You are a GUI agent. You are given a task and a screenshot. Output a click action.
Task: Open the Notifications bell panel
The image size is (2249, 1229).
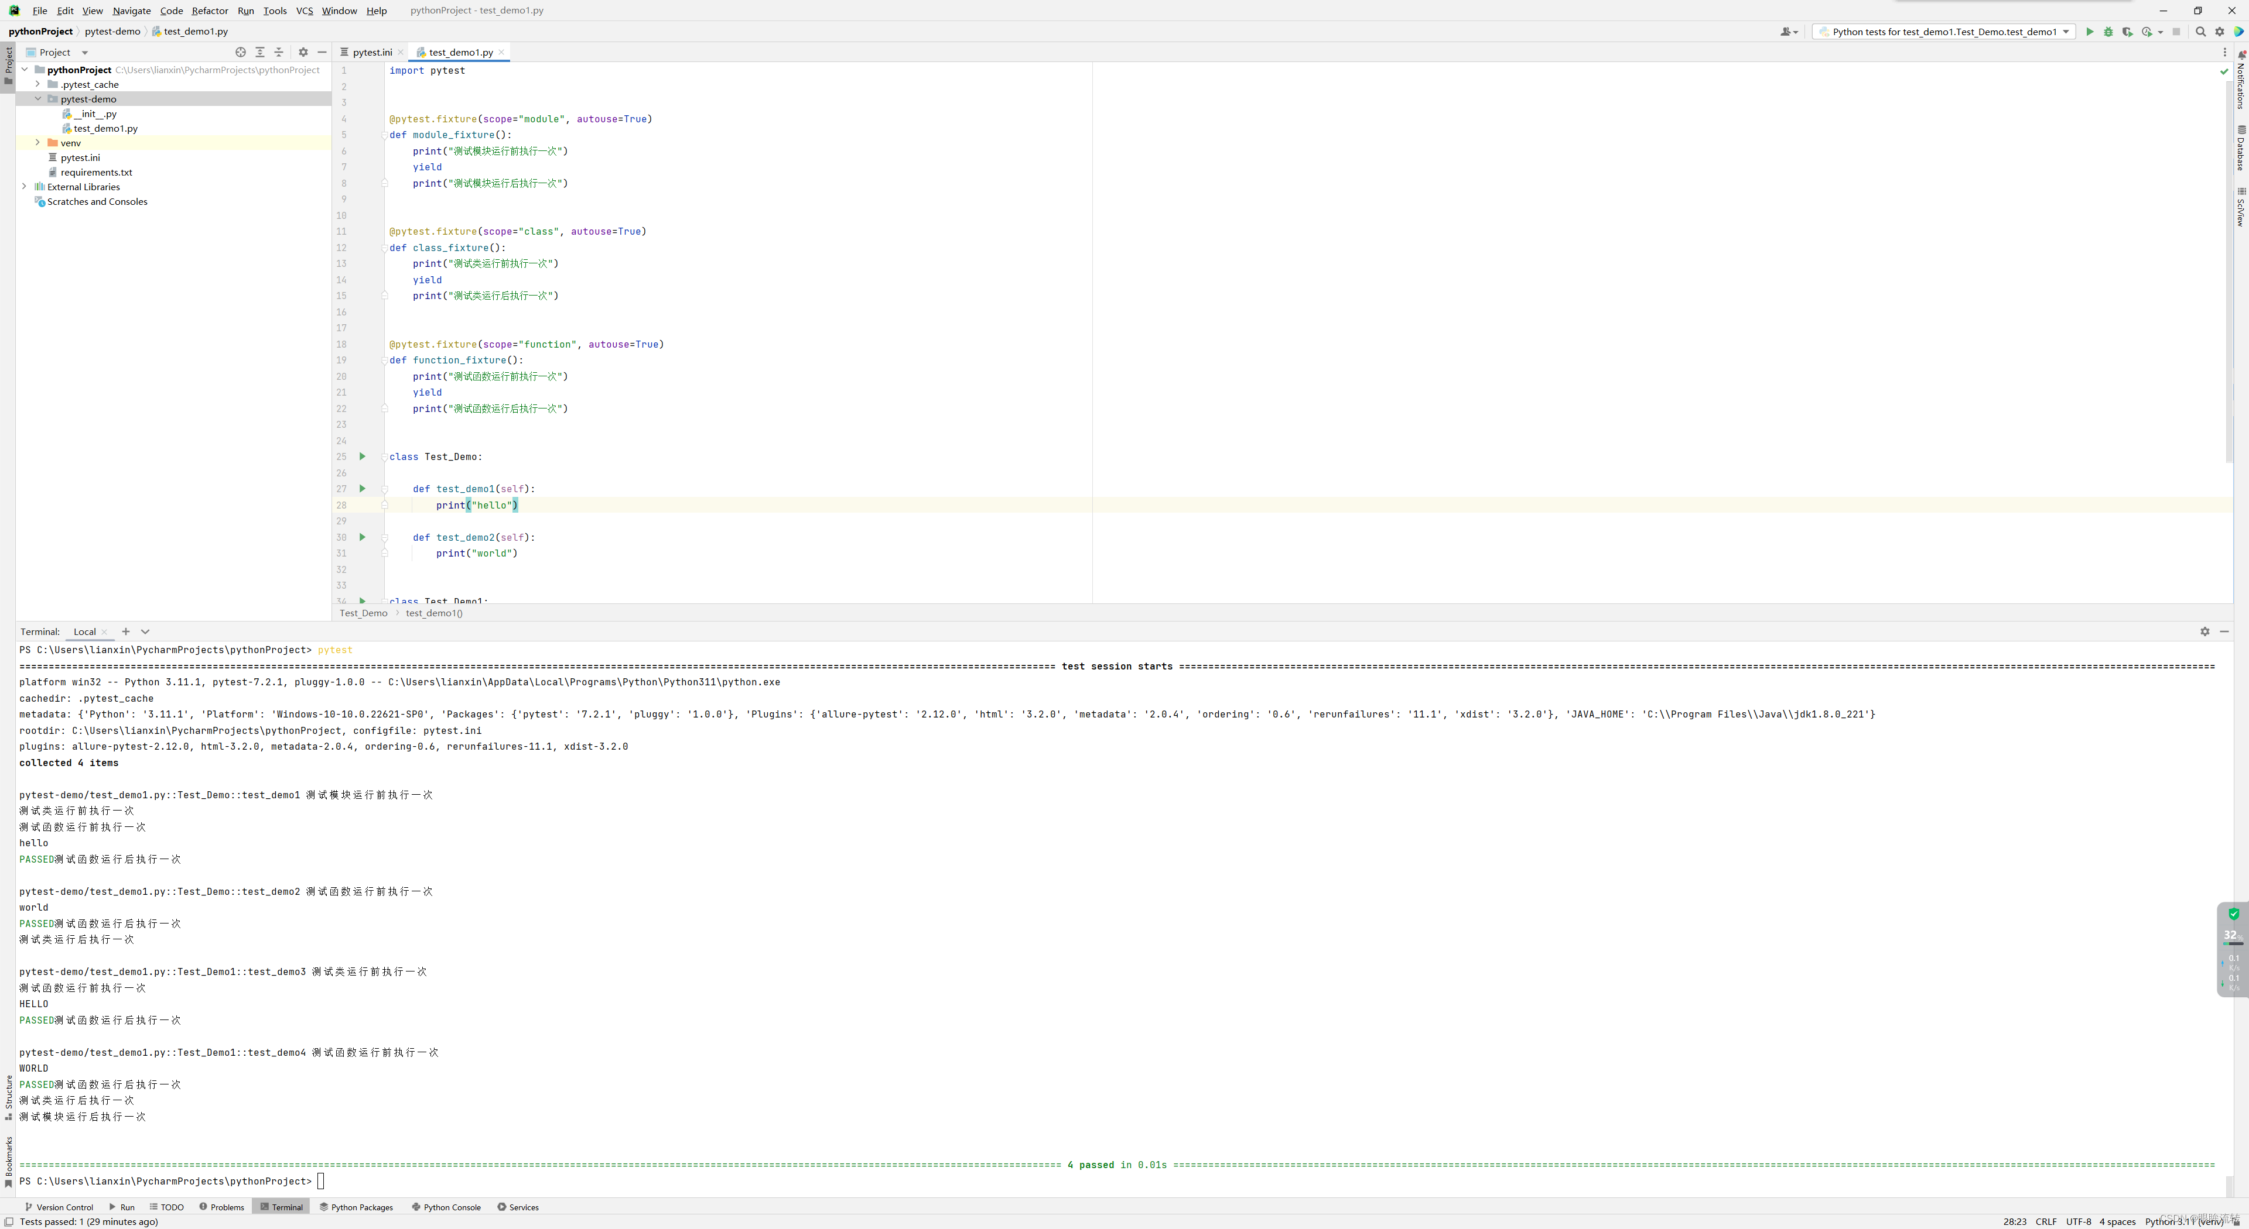(2241, 80)
